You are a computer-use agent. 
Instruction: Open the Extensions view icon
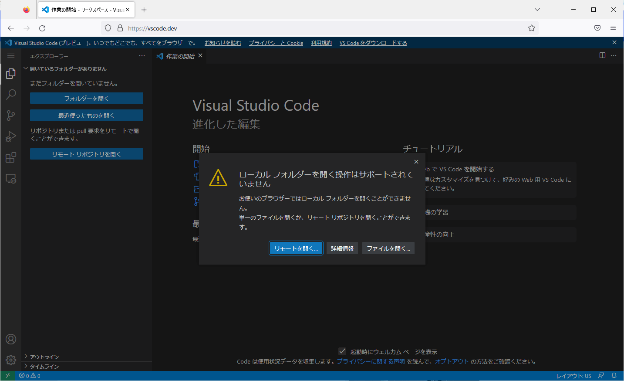point(11,157)
